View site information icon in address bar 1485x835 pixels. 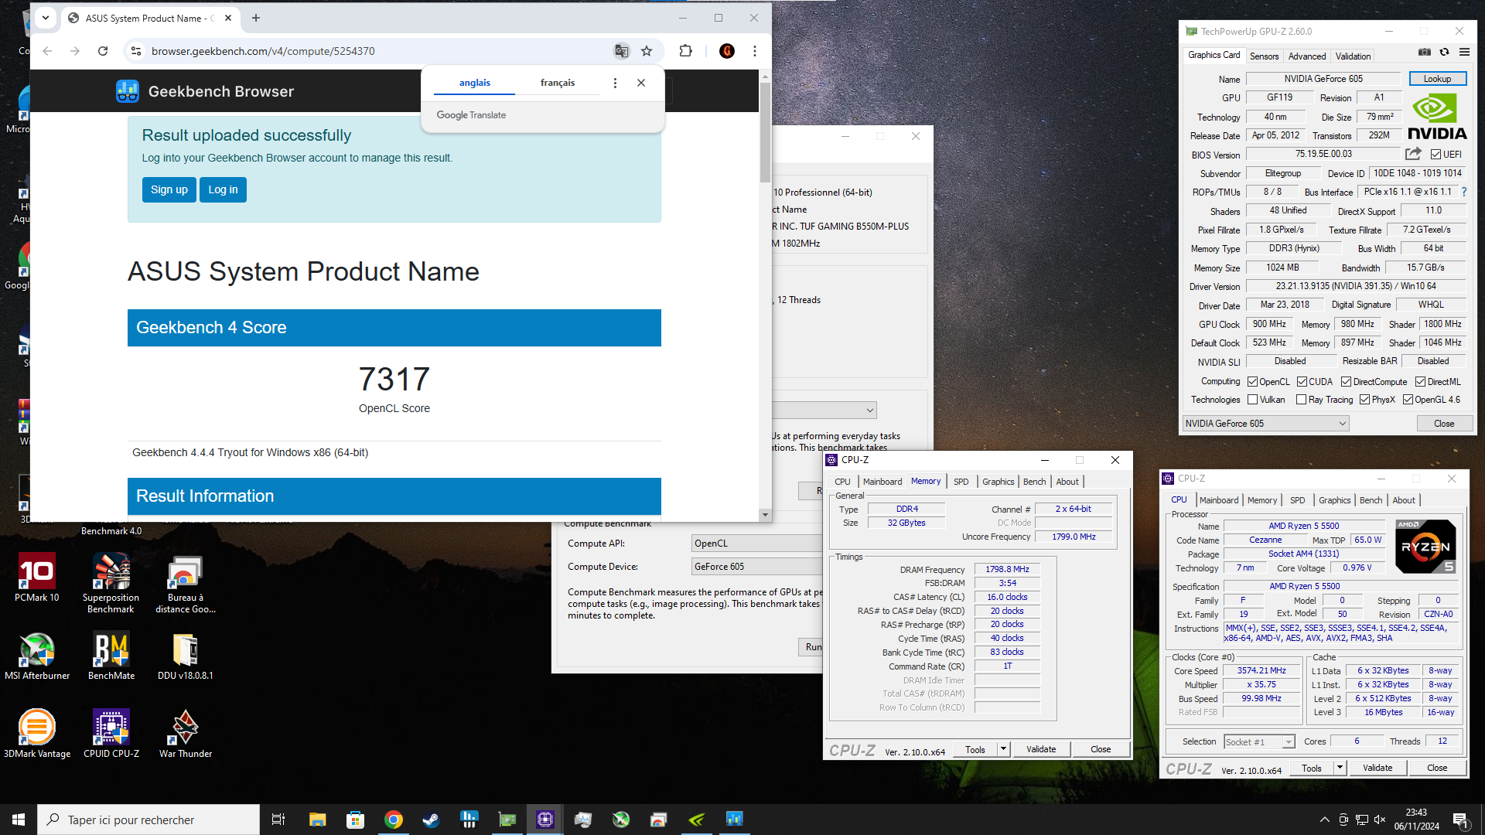coord(136,51)
